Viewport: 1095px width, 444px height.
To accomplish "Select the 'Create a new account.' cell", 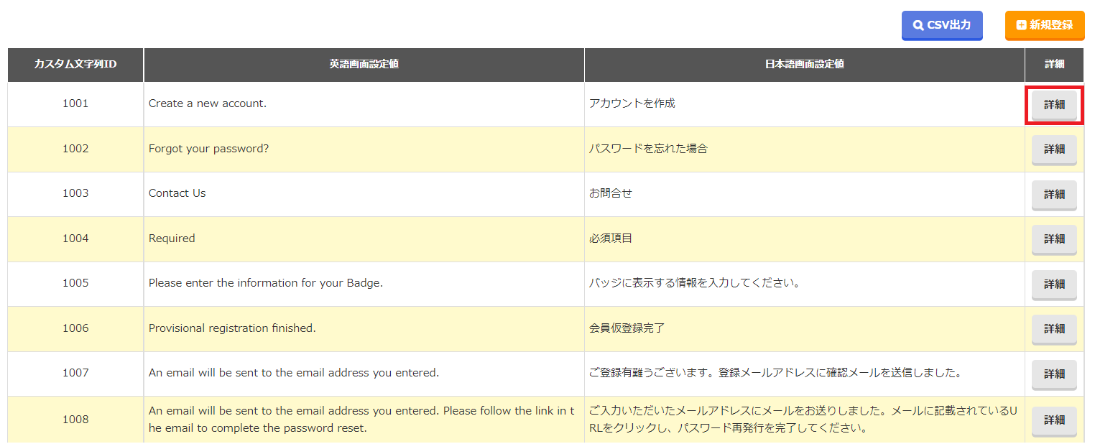I will (208, 103).
